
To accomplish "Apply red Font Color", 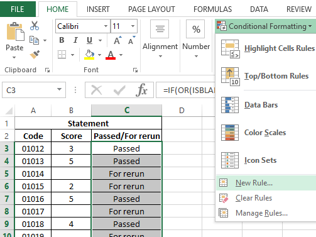I will tap(111, 55).
